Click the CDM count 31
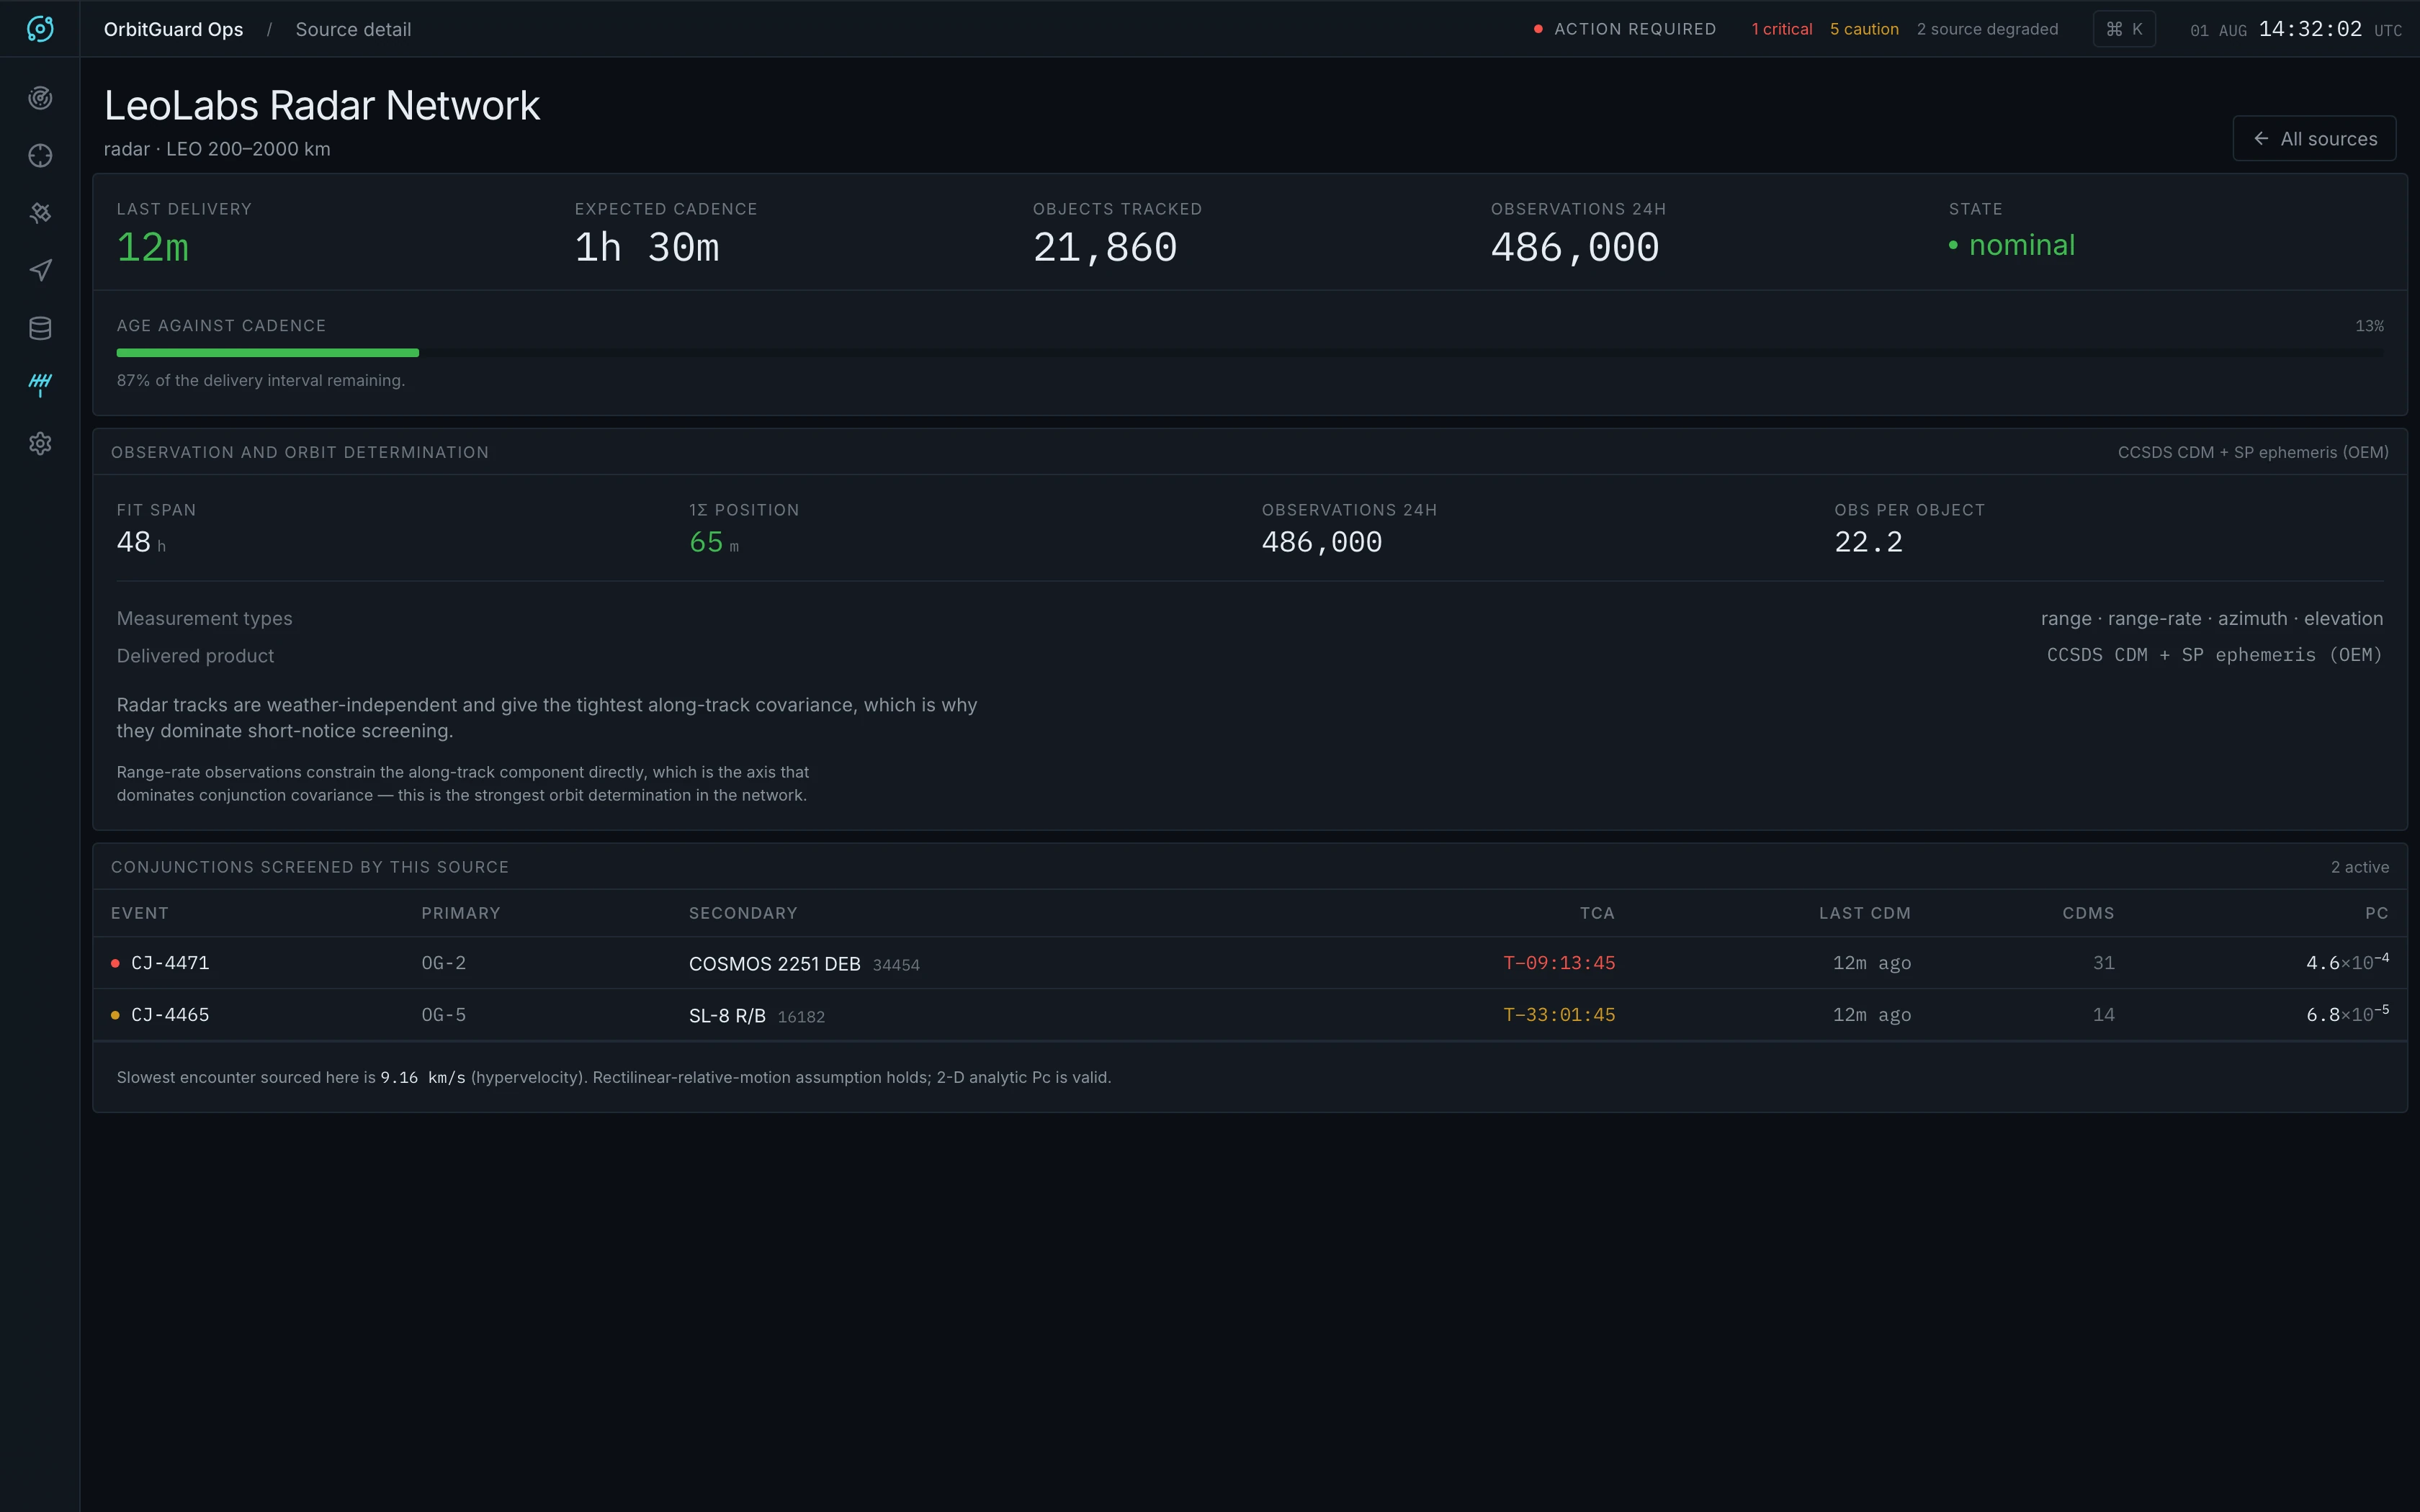Viewport: 2420px width, 1512px height. coord(2104,963)
